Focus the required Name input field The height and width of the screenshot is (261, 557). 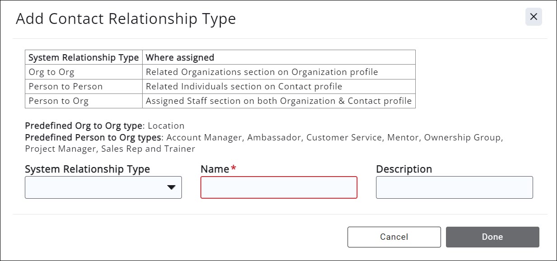(x=278, y=187)
